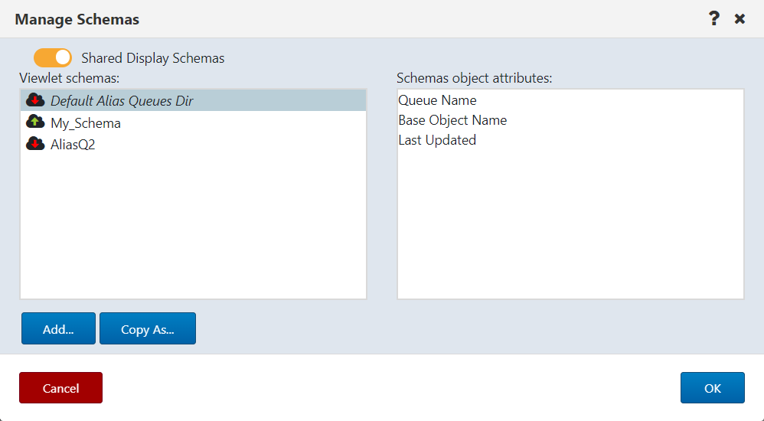The height and width of the screenshot is (421, 764).
Task: Select the Queue Name attribute
Action: click(437, 100)
